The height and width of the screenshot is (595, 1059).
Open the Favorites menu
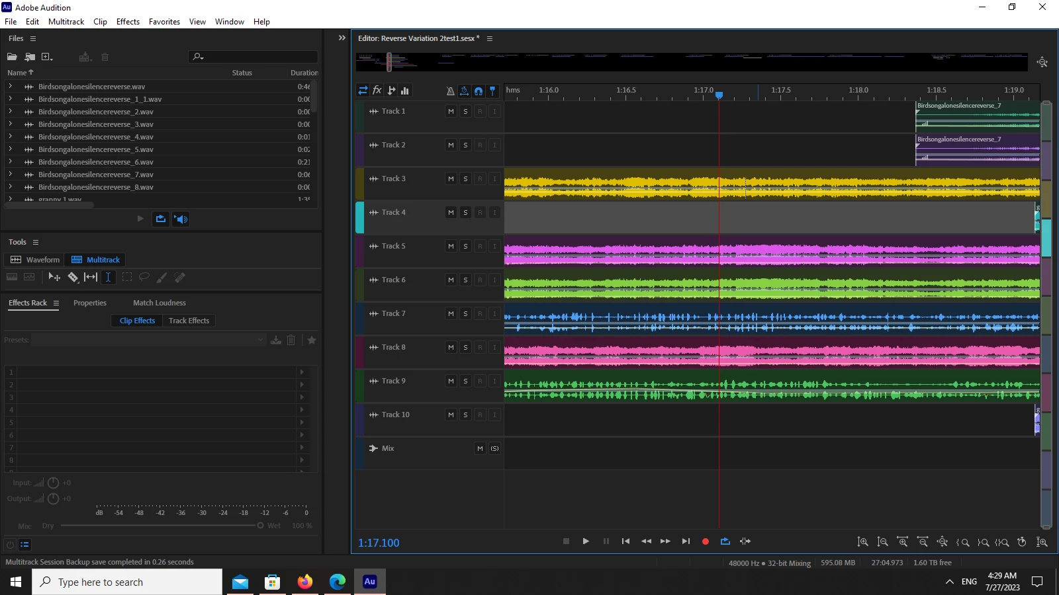[x=164, y=22]
